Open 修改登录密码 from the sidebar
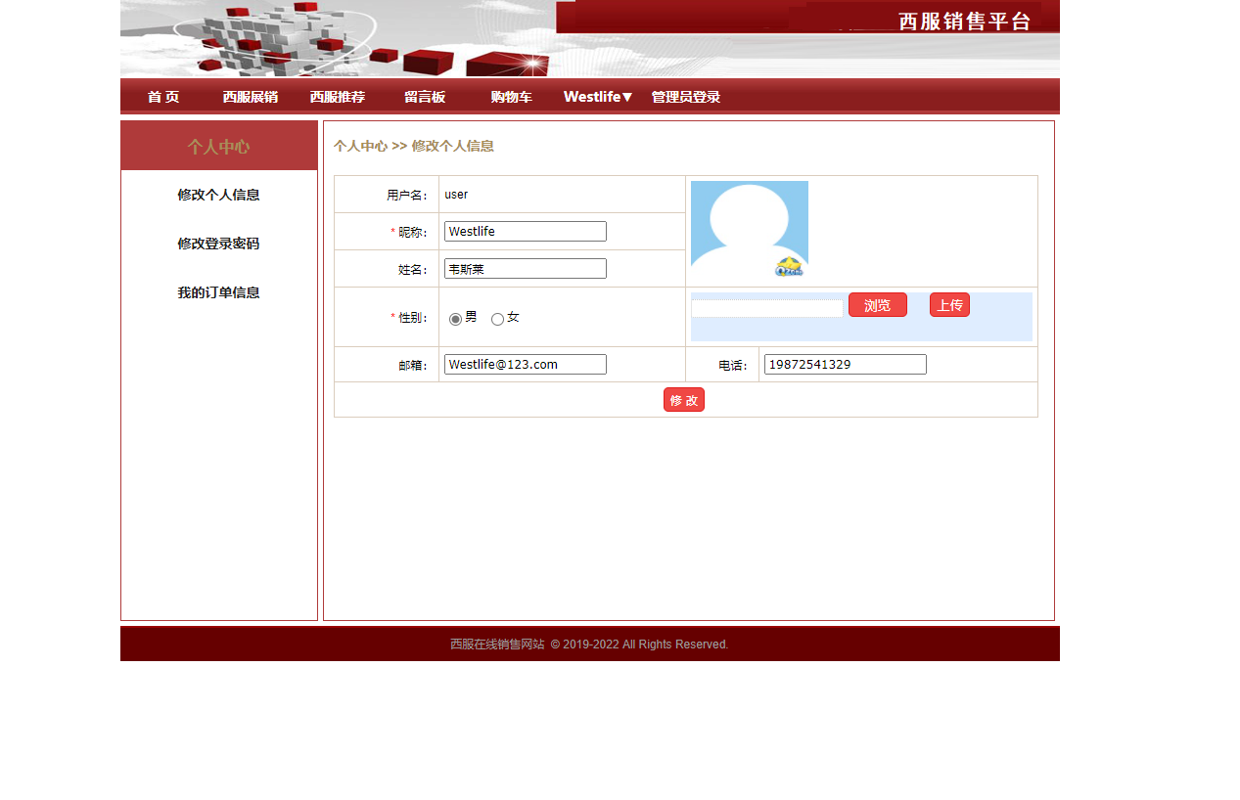The image size is (1240, 800). coord(218,244)
